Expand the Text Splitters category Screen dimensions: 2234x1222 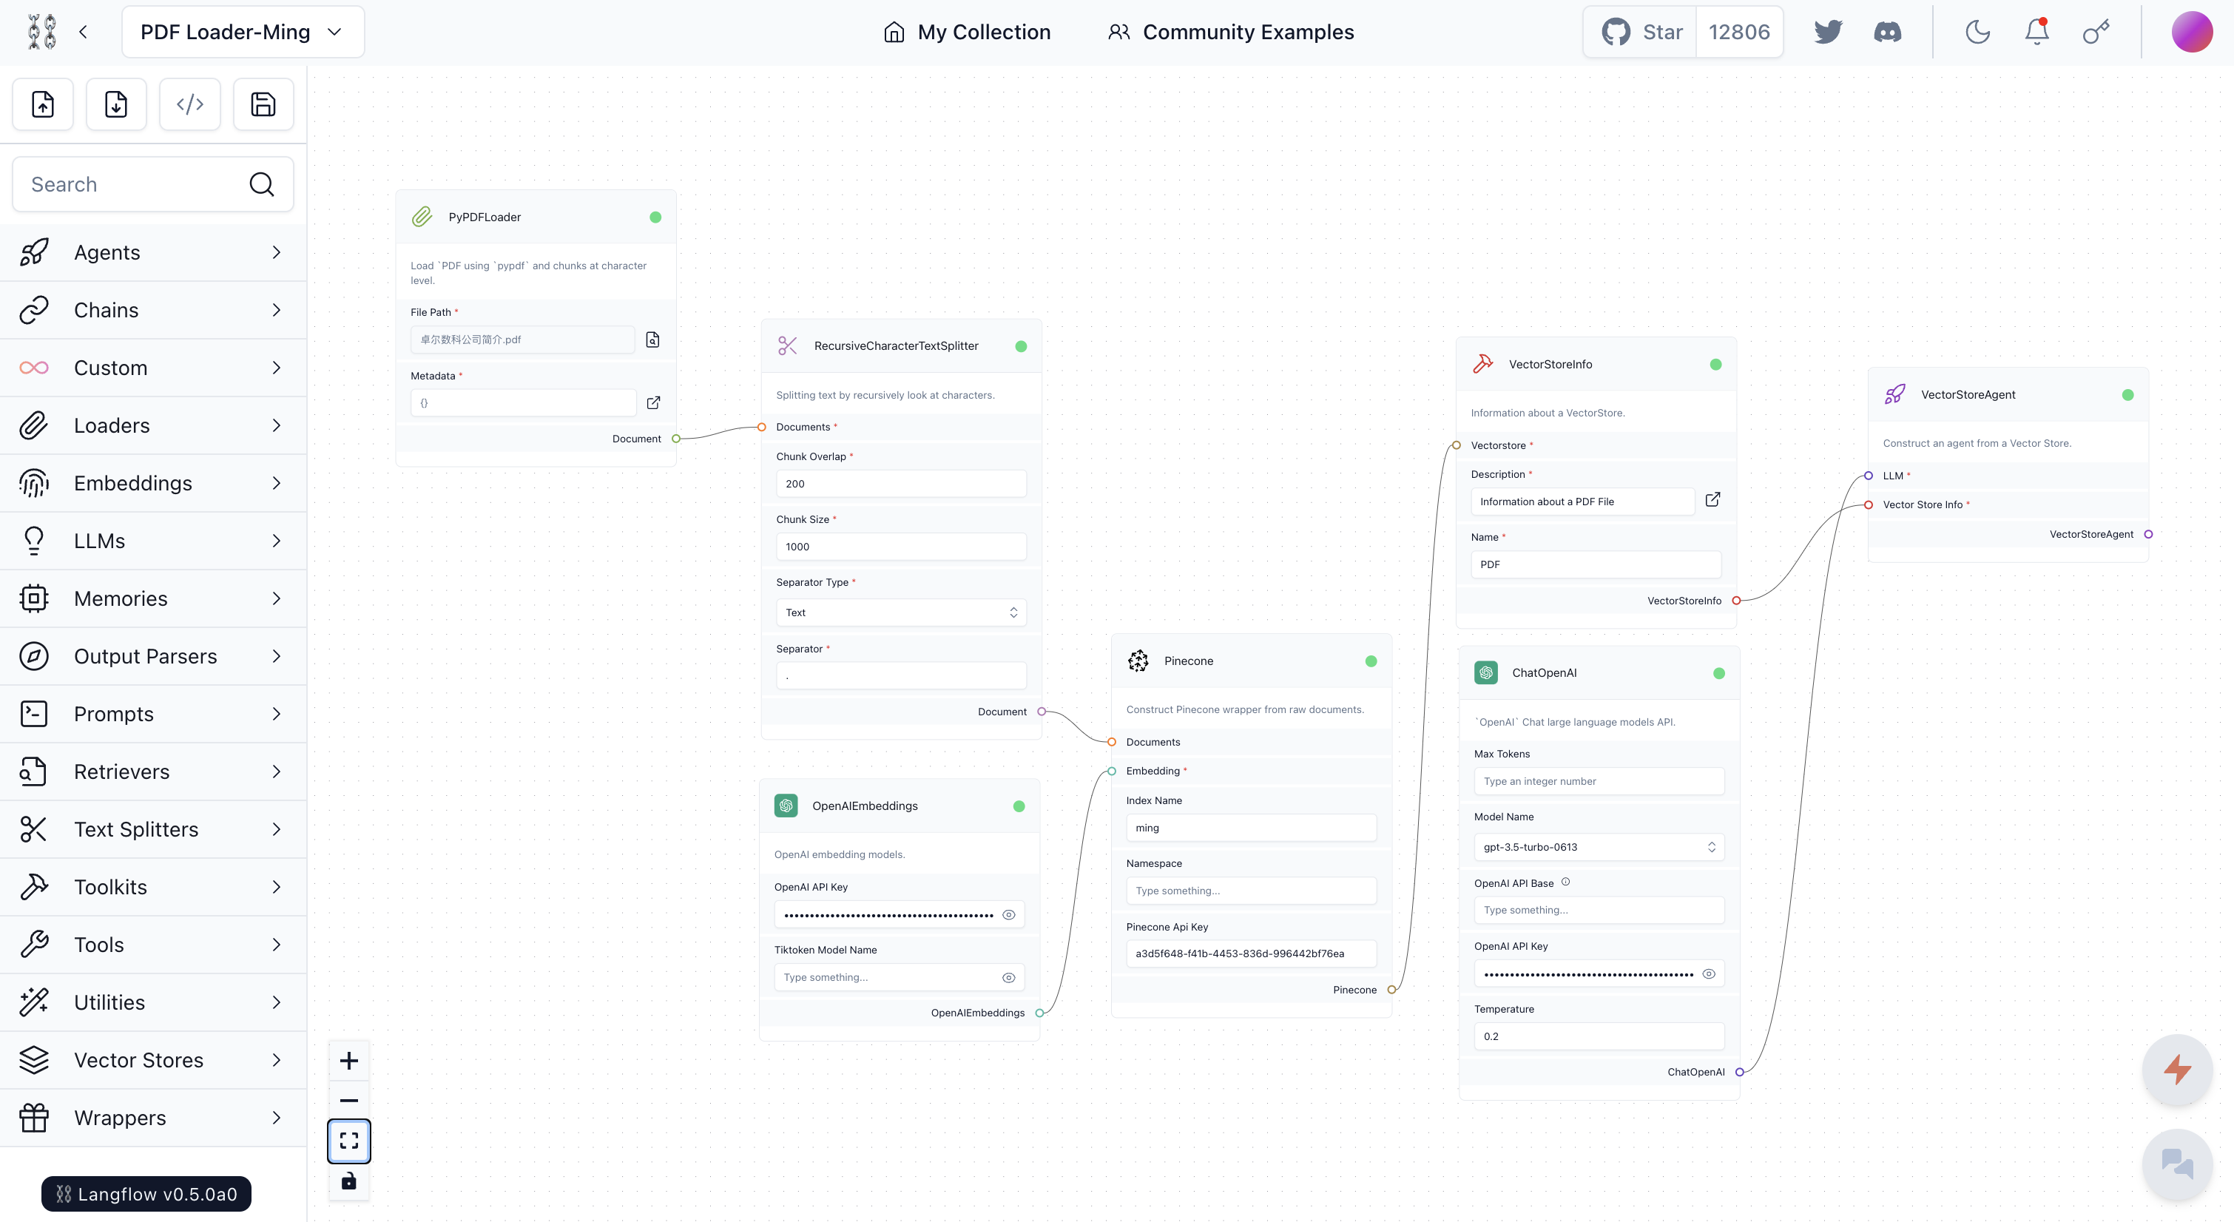coord(152,830)
